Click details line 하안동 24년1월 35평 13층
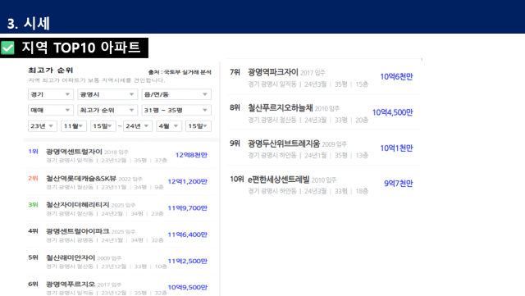 coord(308,155)
